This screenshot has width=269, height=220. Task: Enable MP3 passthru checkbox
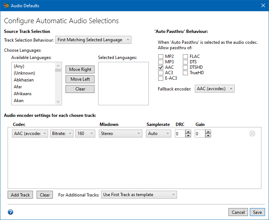[160, 62]
